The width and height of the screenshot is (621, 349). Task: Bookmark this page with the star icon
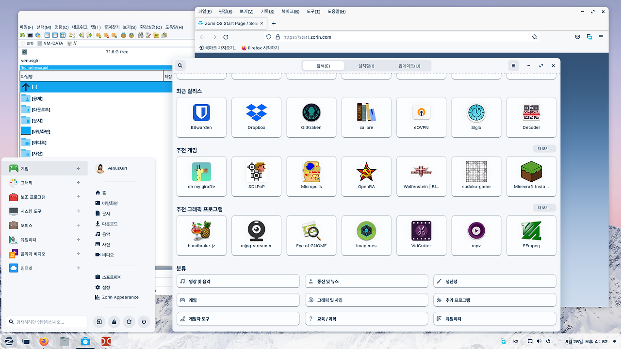[x=535, y=37]
